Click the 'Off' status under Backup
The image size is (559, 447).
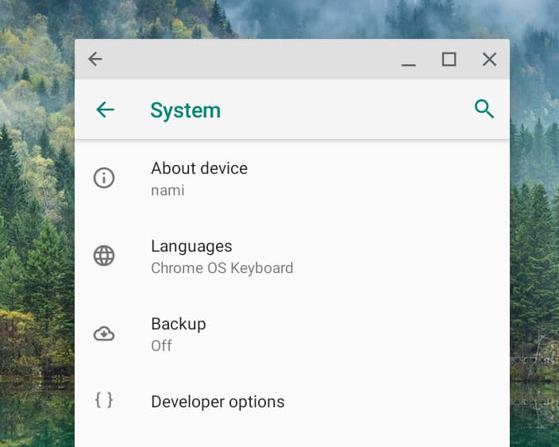[x=161, y=345]
